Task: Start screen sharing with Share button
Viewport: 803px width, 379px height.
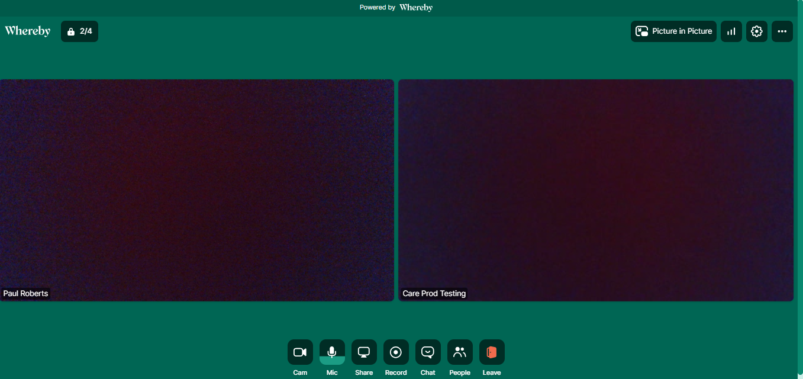Action: pos(364,352)
